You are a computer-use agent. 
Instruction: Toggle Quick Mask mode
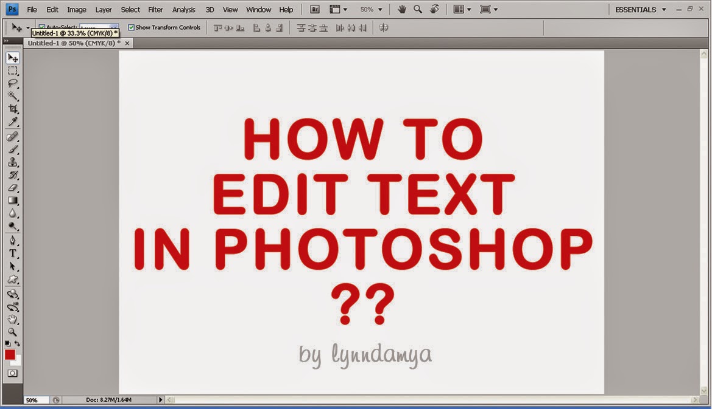(13, 373)
